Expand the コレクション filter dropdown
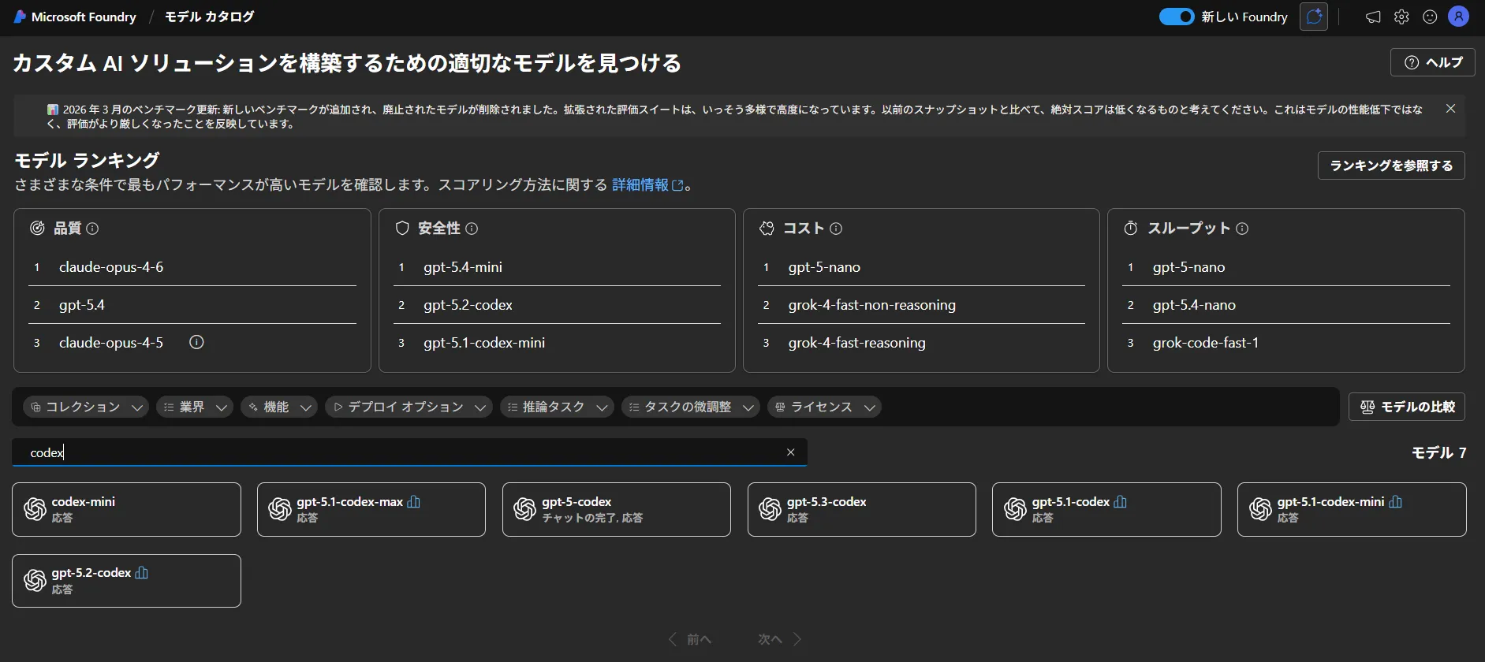The width and height of the screenshot is (1485, 662). click(86, 407)
